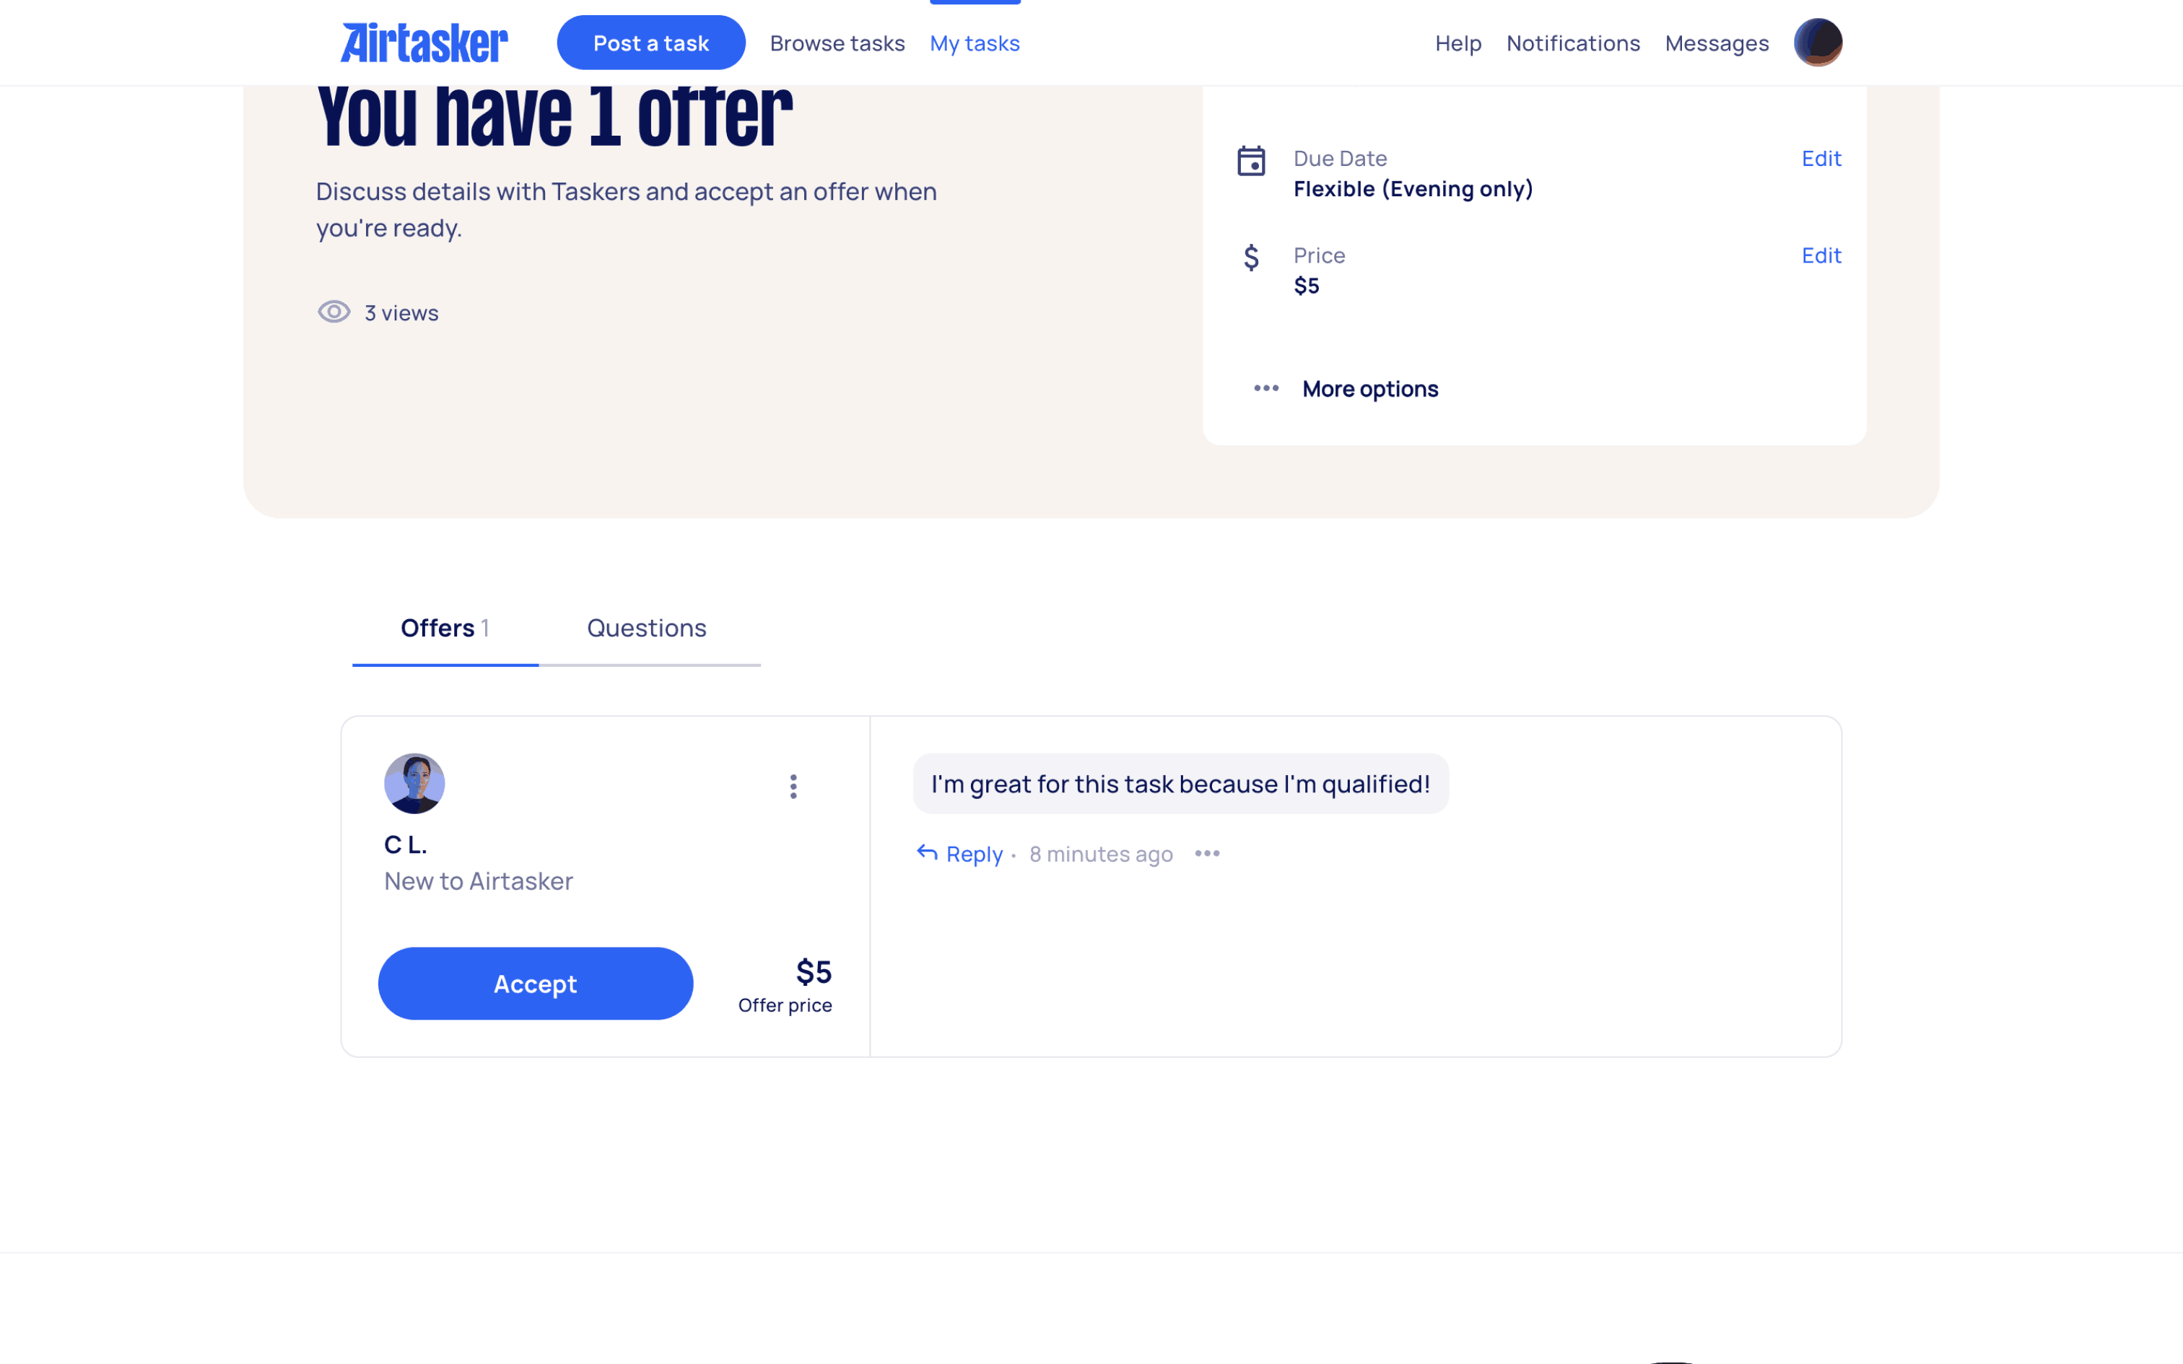Click the Airtasker logo
The image size is (2183, 1364).
[424, 43]
